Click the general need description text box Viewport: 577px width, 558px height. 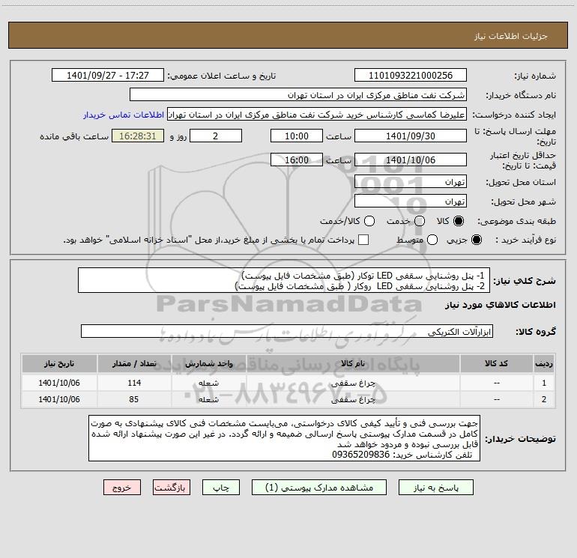(284, 280)
